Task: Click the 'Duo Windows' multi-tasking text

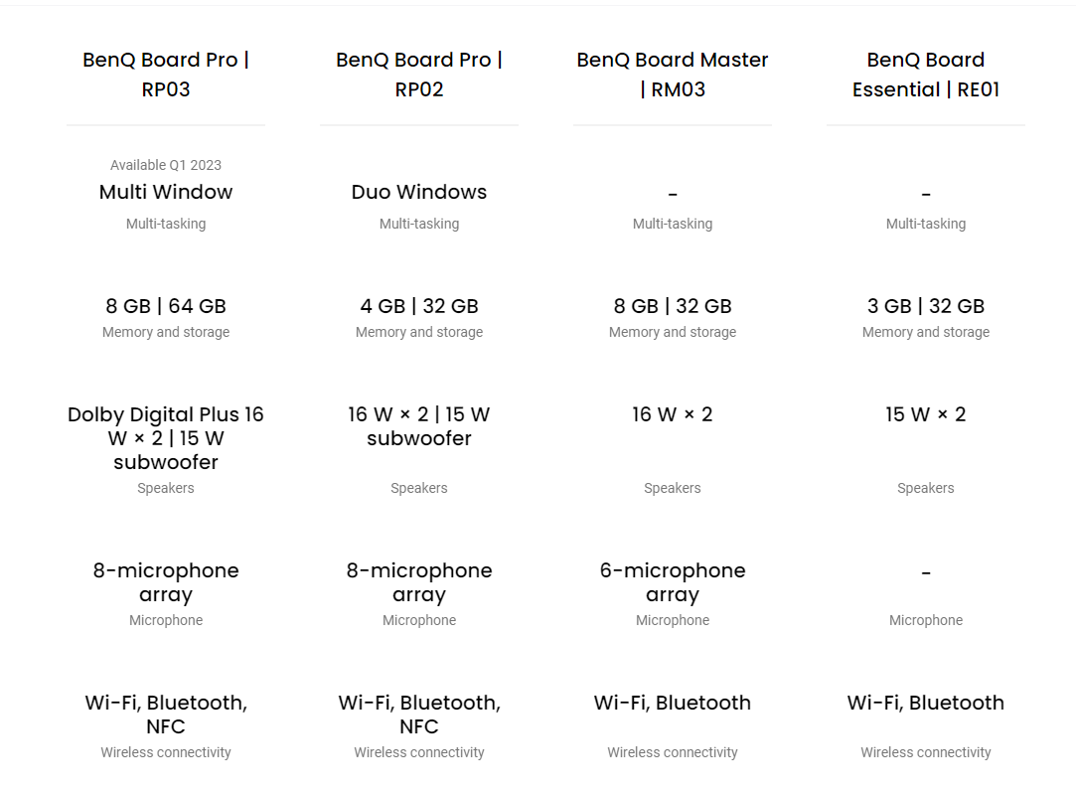Action: (419, 192)
